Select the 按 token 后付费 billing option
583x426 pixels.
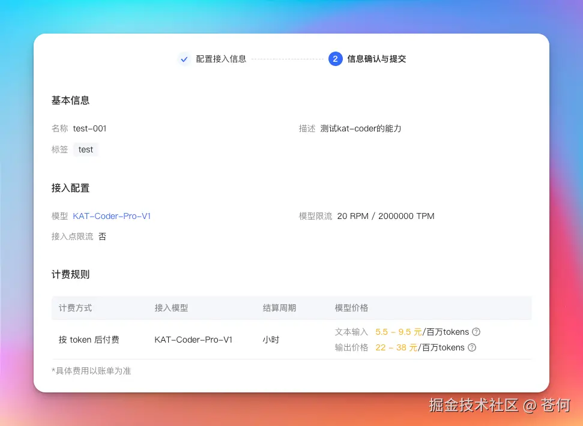point(88,339)
